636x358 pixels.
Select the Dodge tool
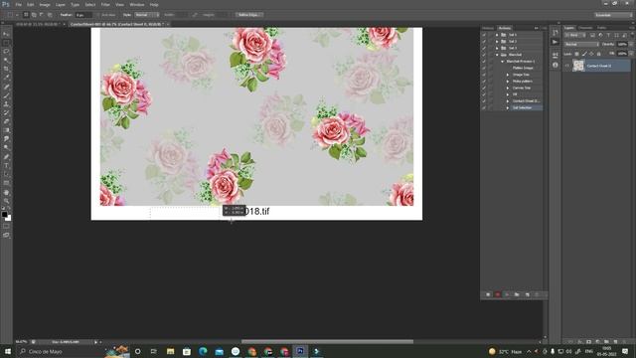coord(6,148)
